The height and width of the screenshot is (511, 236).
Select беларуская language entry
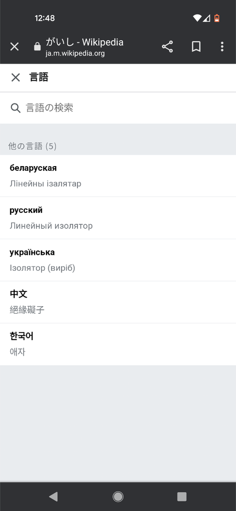tap(118, 176)
